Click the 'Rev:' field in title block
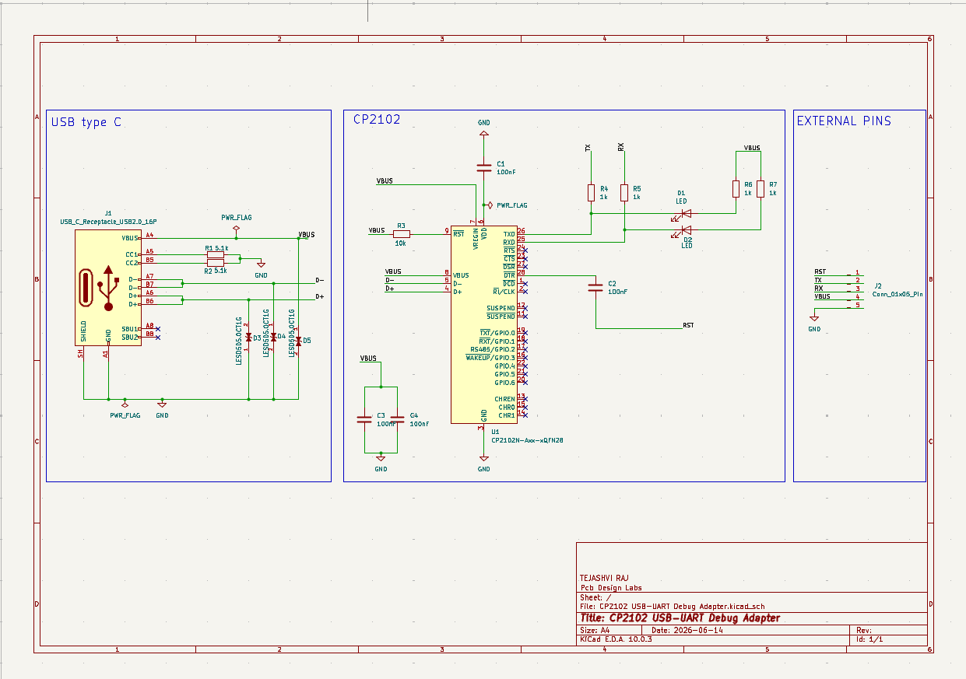966x679 pixels. pos(864,631)
